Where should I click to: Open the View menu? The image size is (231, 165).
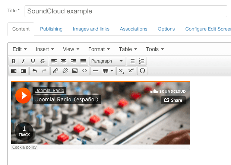pos(71,49)
